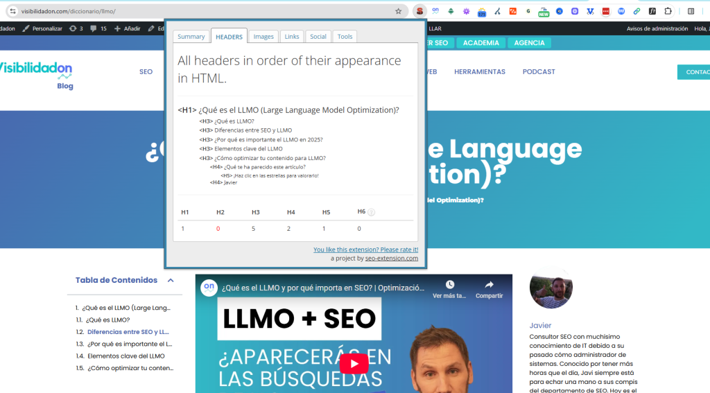
Task: Play the YouTube video
Action: point(354,363)
